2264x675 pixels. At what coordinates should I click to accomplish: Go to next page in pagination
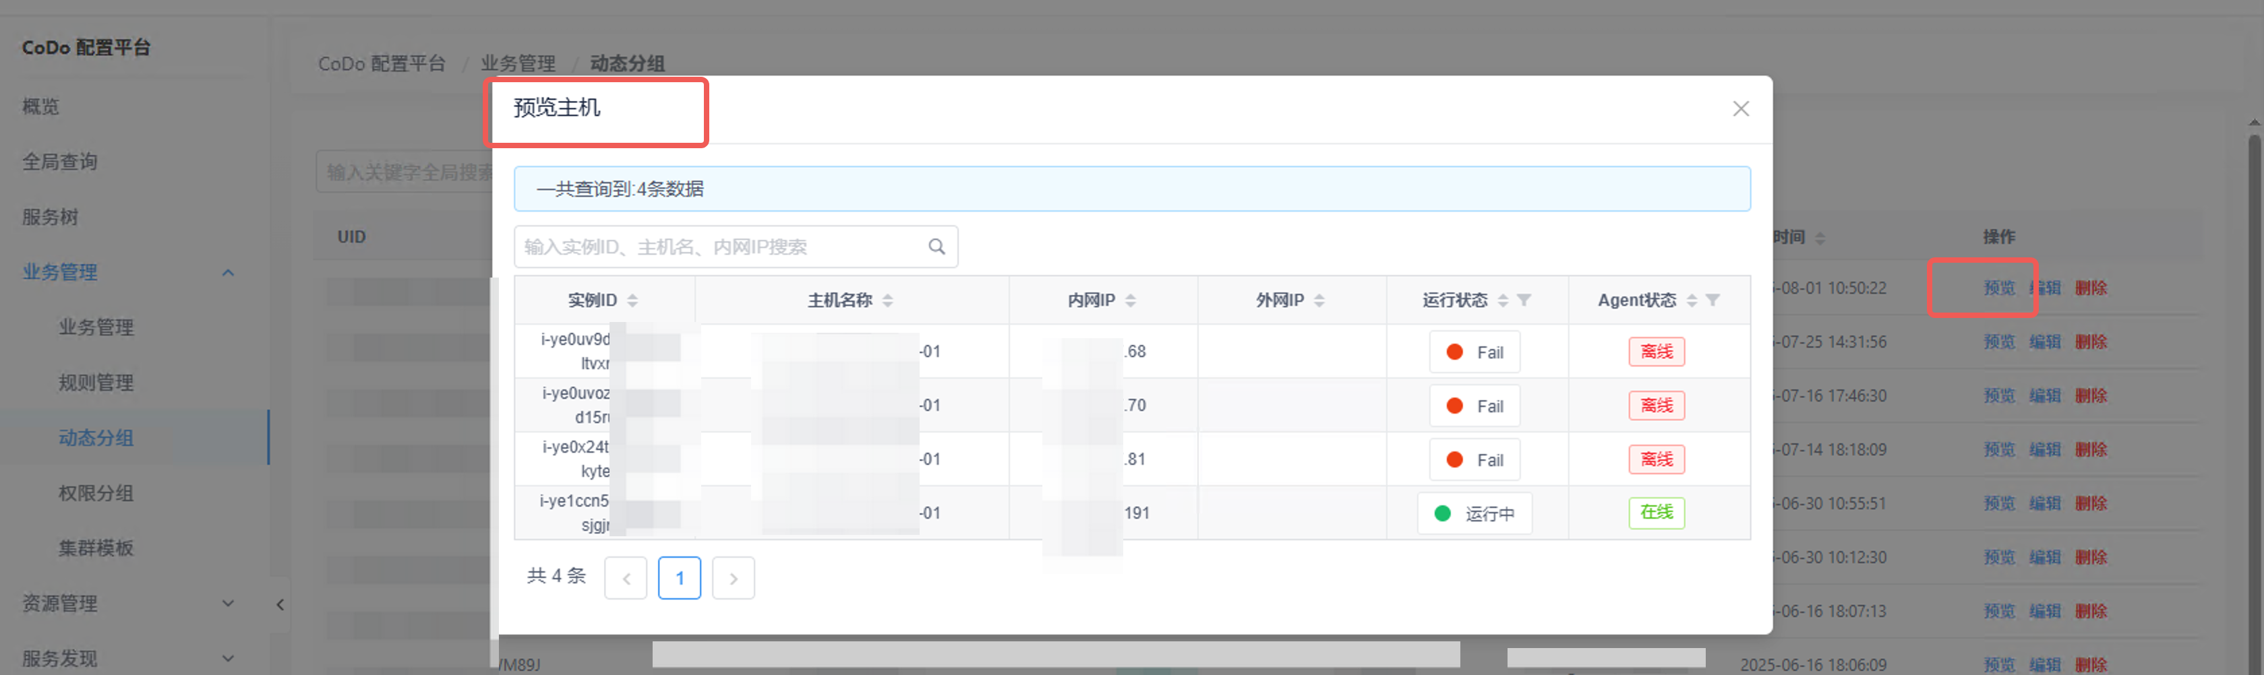point(733,577)
